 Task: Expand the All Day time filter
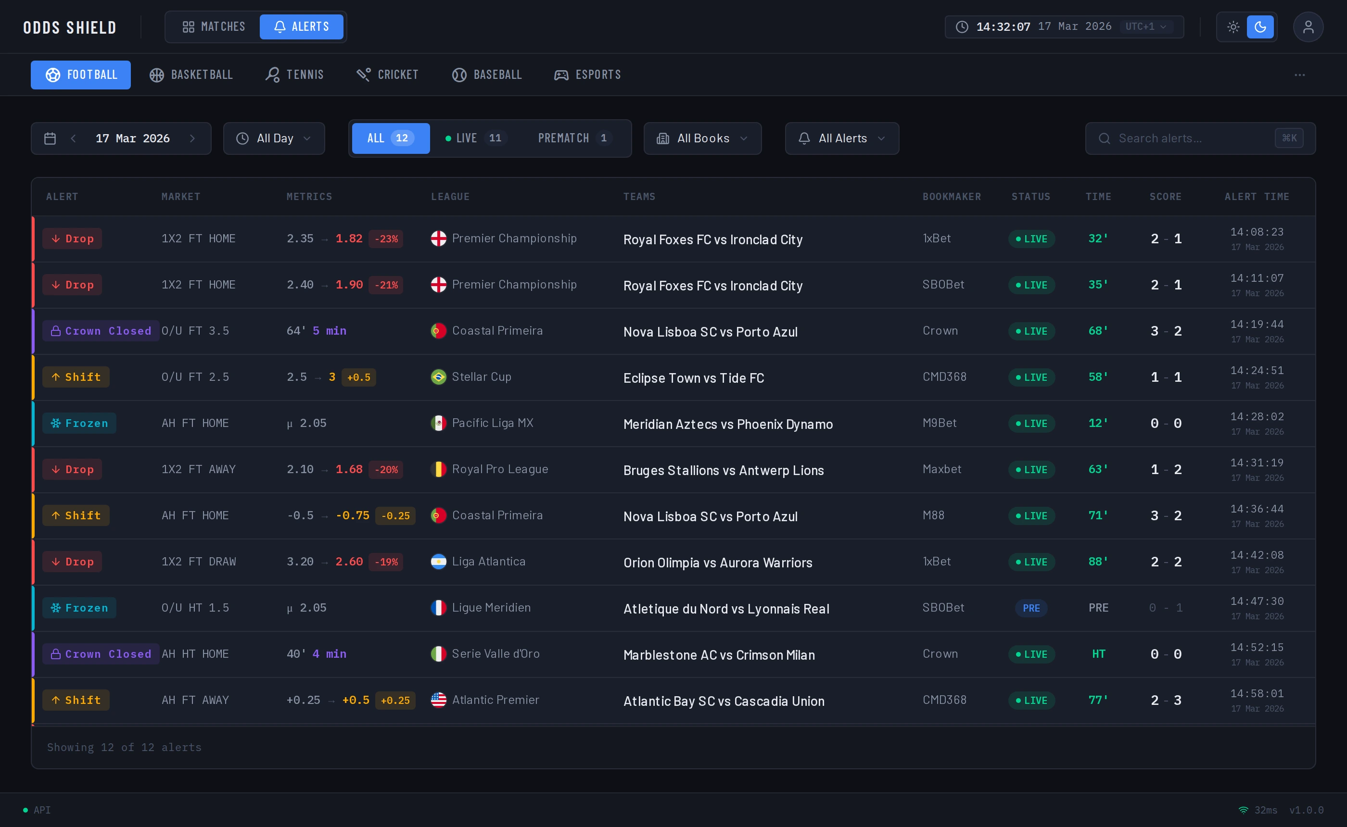click(274, 138)
